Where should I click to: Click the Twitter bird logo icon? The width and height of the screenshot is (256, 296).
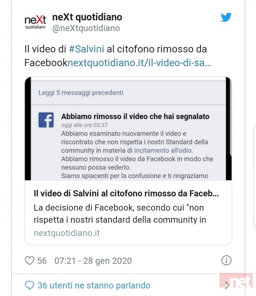226,17
